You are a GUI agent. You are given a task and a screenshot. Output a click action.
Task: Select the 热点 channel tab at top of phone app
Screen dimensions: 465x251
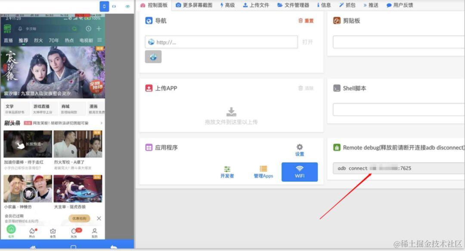click(69, 40)
